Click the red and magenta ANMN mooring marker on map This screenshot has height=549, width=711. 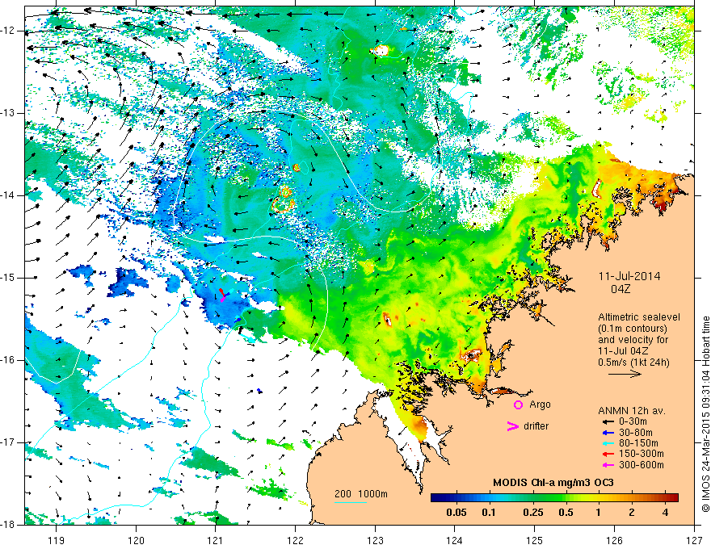pos(222,295)
